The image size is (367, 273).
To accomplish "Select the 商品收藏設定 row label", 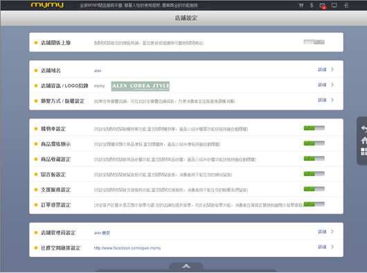I will point(55,159).
